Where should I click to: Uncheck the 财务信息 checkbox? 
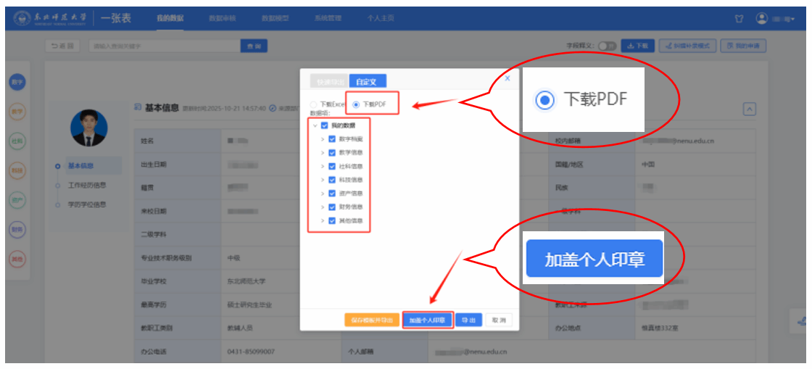coord(332,207)
